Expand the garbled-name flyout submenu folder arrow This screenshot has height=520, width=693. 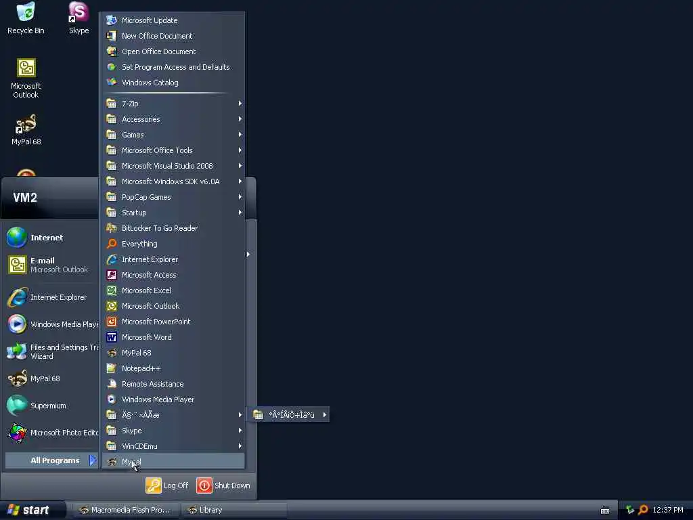click(x=325, y=415)
